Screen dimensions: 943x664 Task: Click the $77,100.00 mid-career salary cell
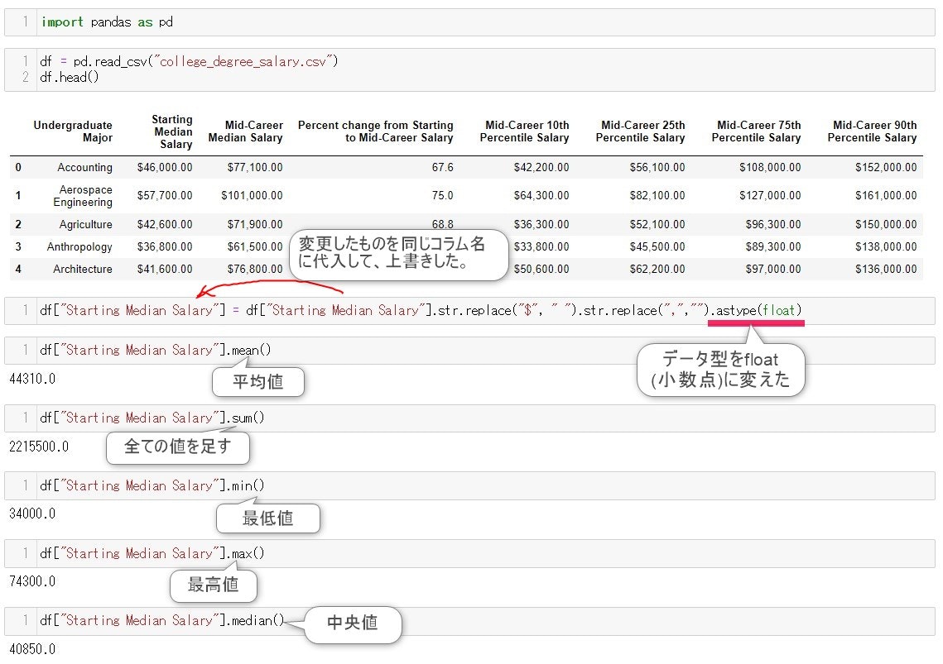click(x=255, y=168)
